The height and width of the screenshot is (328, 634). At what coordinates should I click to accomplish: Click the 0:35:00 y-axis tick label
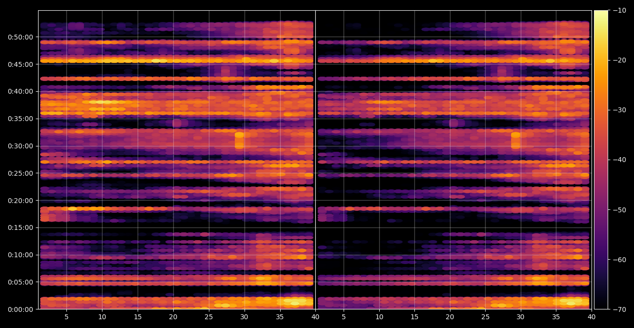(x=20, y=119)
